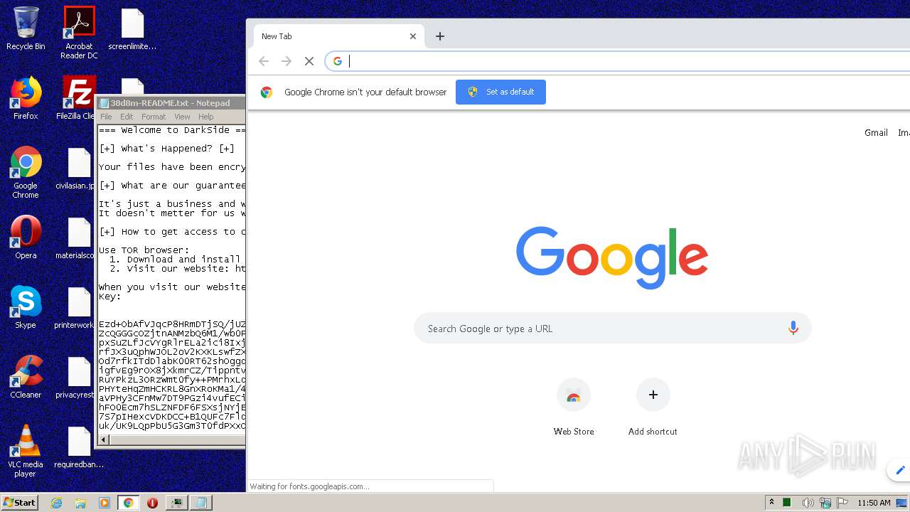Open Notepad Help menu
The height and width of the screenshot is (512, 910).
pos(205,117)
